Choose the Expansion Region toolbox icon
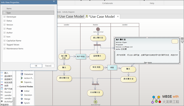Screen dimensions: 184x106 click(x=22, y=82)
